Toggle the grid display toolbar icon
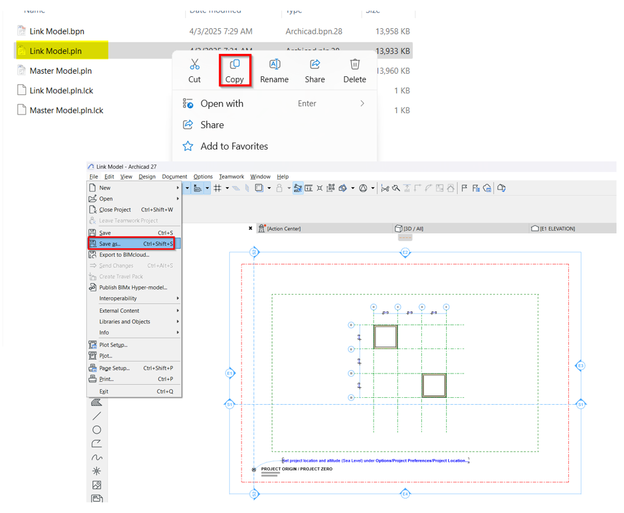 click(217, 188)
